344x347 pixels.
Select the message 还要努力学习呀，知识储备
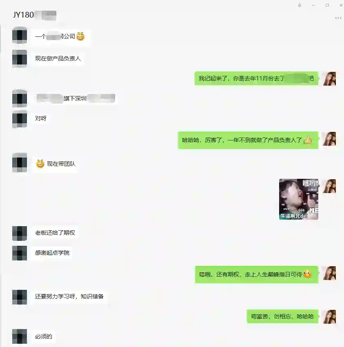pyautogui.click(x=69, y=296)
